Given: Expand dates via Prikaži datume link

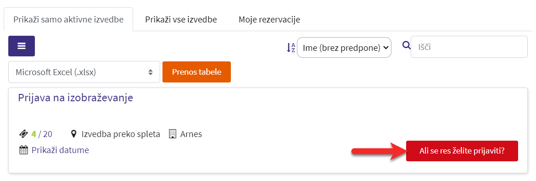Looking at the screenshot, I should tap(60, 150).
